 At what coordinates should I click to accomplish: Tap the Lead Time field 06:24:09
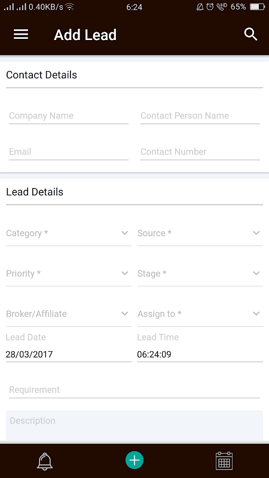(x=200, y=354)
